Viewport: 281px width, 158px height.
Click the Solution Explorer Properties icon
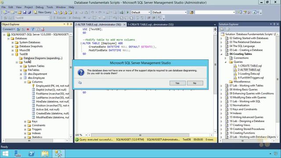222,29
